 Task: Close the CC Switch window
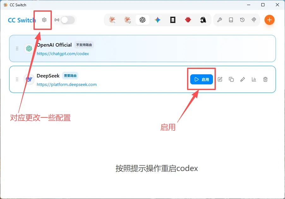point(277,5)
